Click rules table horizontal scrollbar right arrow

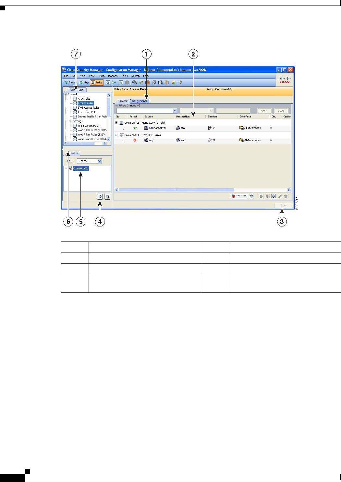(x=289, y=190)
